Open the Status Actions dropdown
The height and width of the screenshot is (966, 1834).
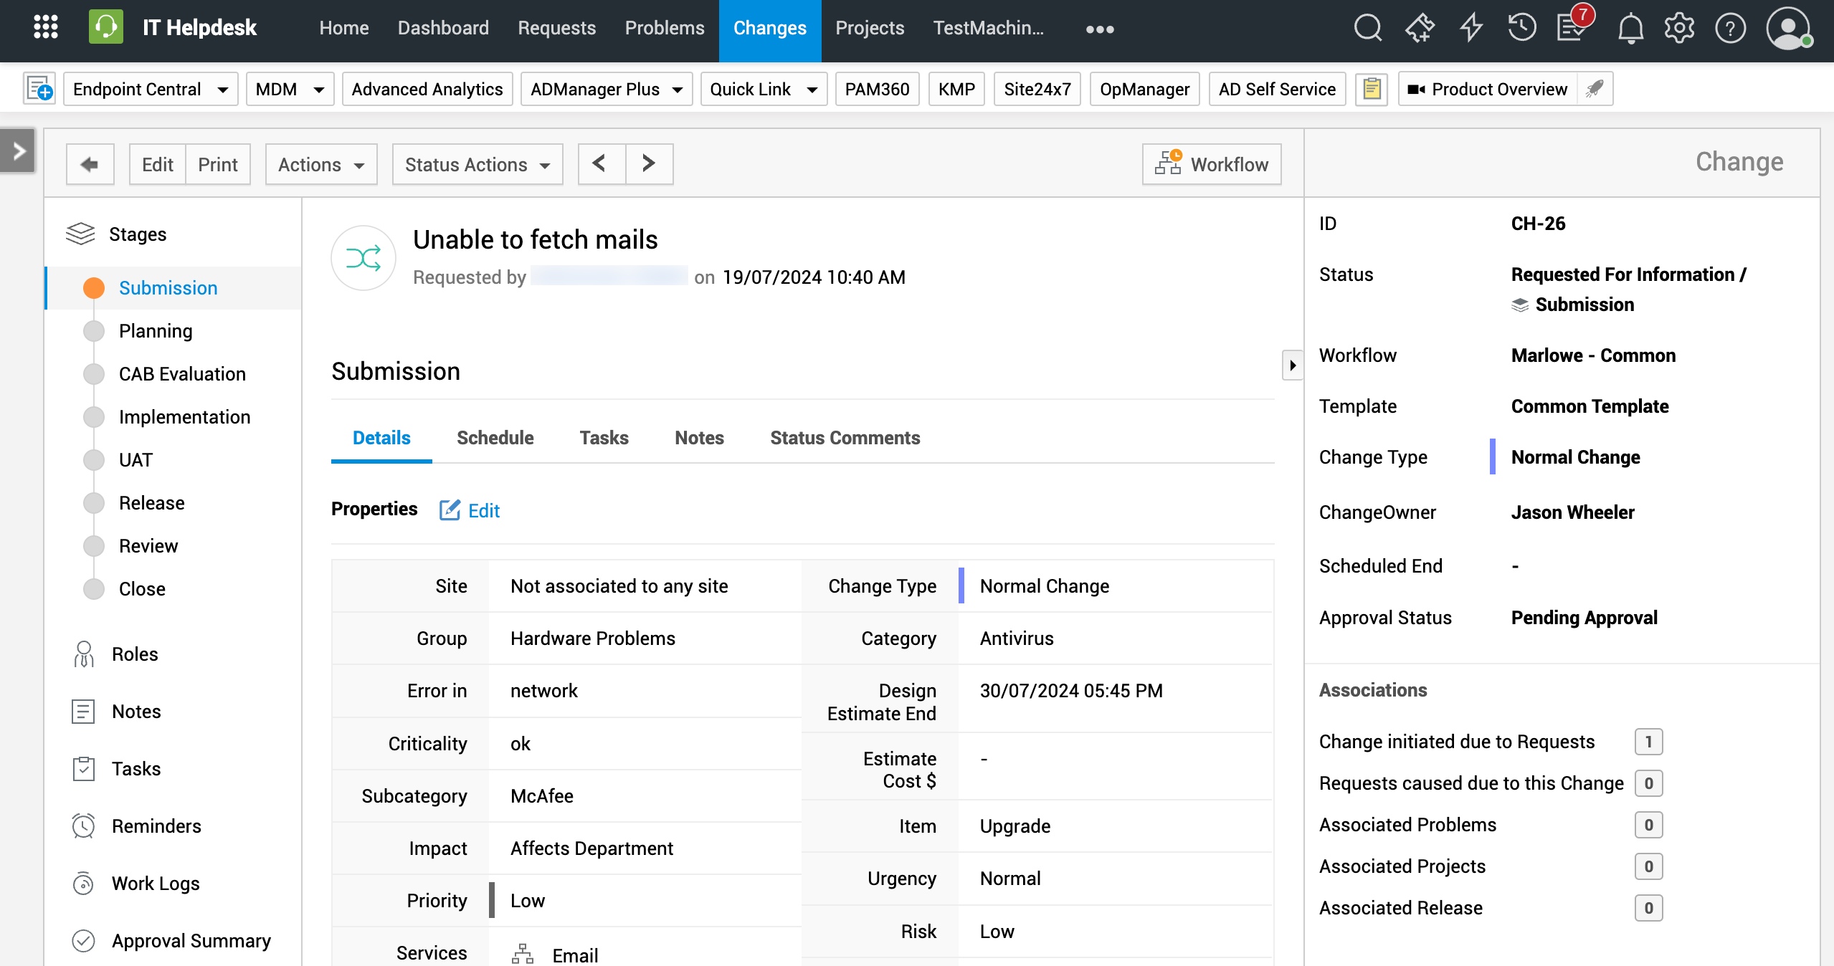477,164
